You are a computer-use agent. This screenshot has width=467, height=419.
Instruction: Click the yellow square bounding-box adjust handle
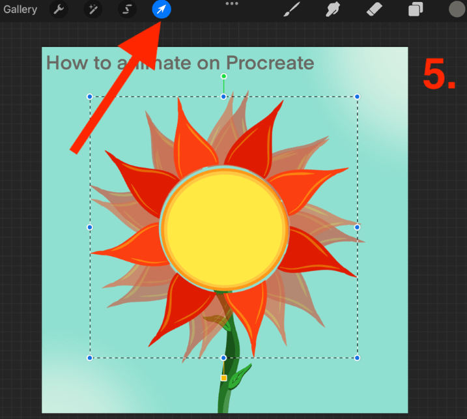tap(223, 378)
